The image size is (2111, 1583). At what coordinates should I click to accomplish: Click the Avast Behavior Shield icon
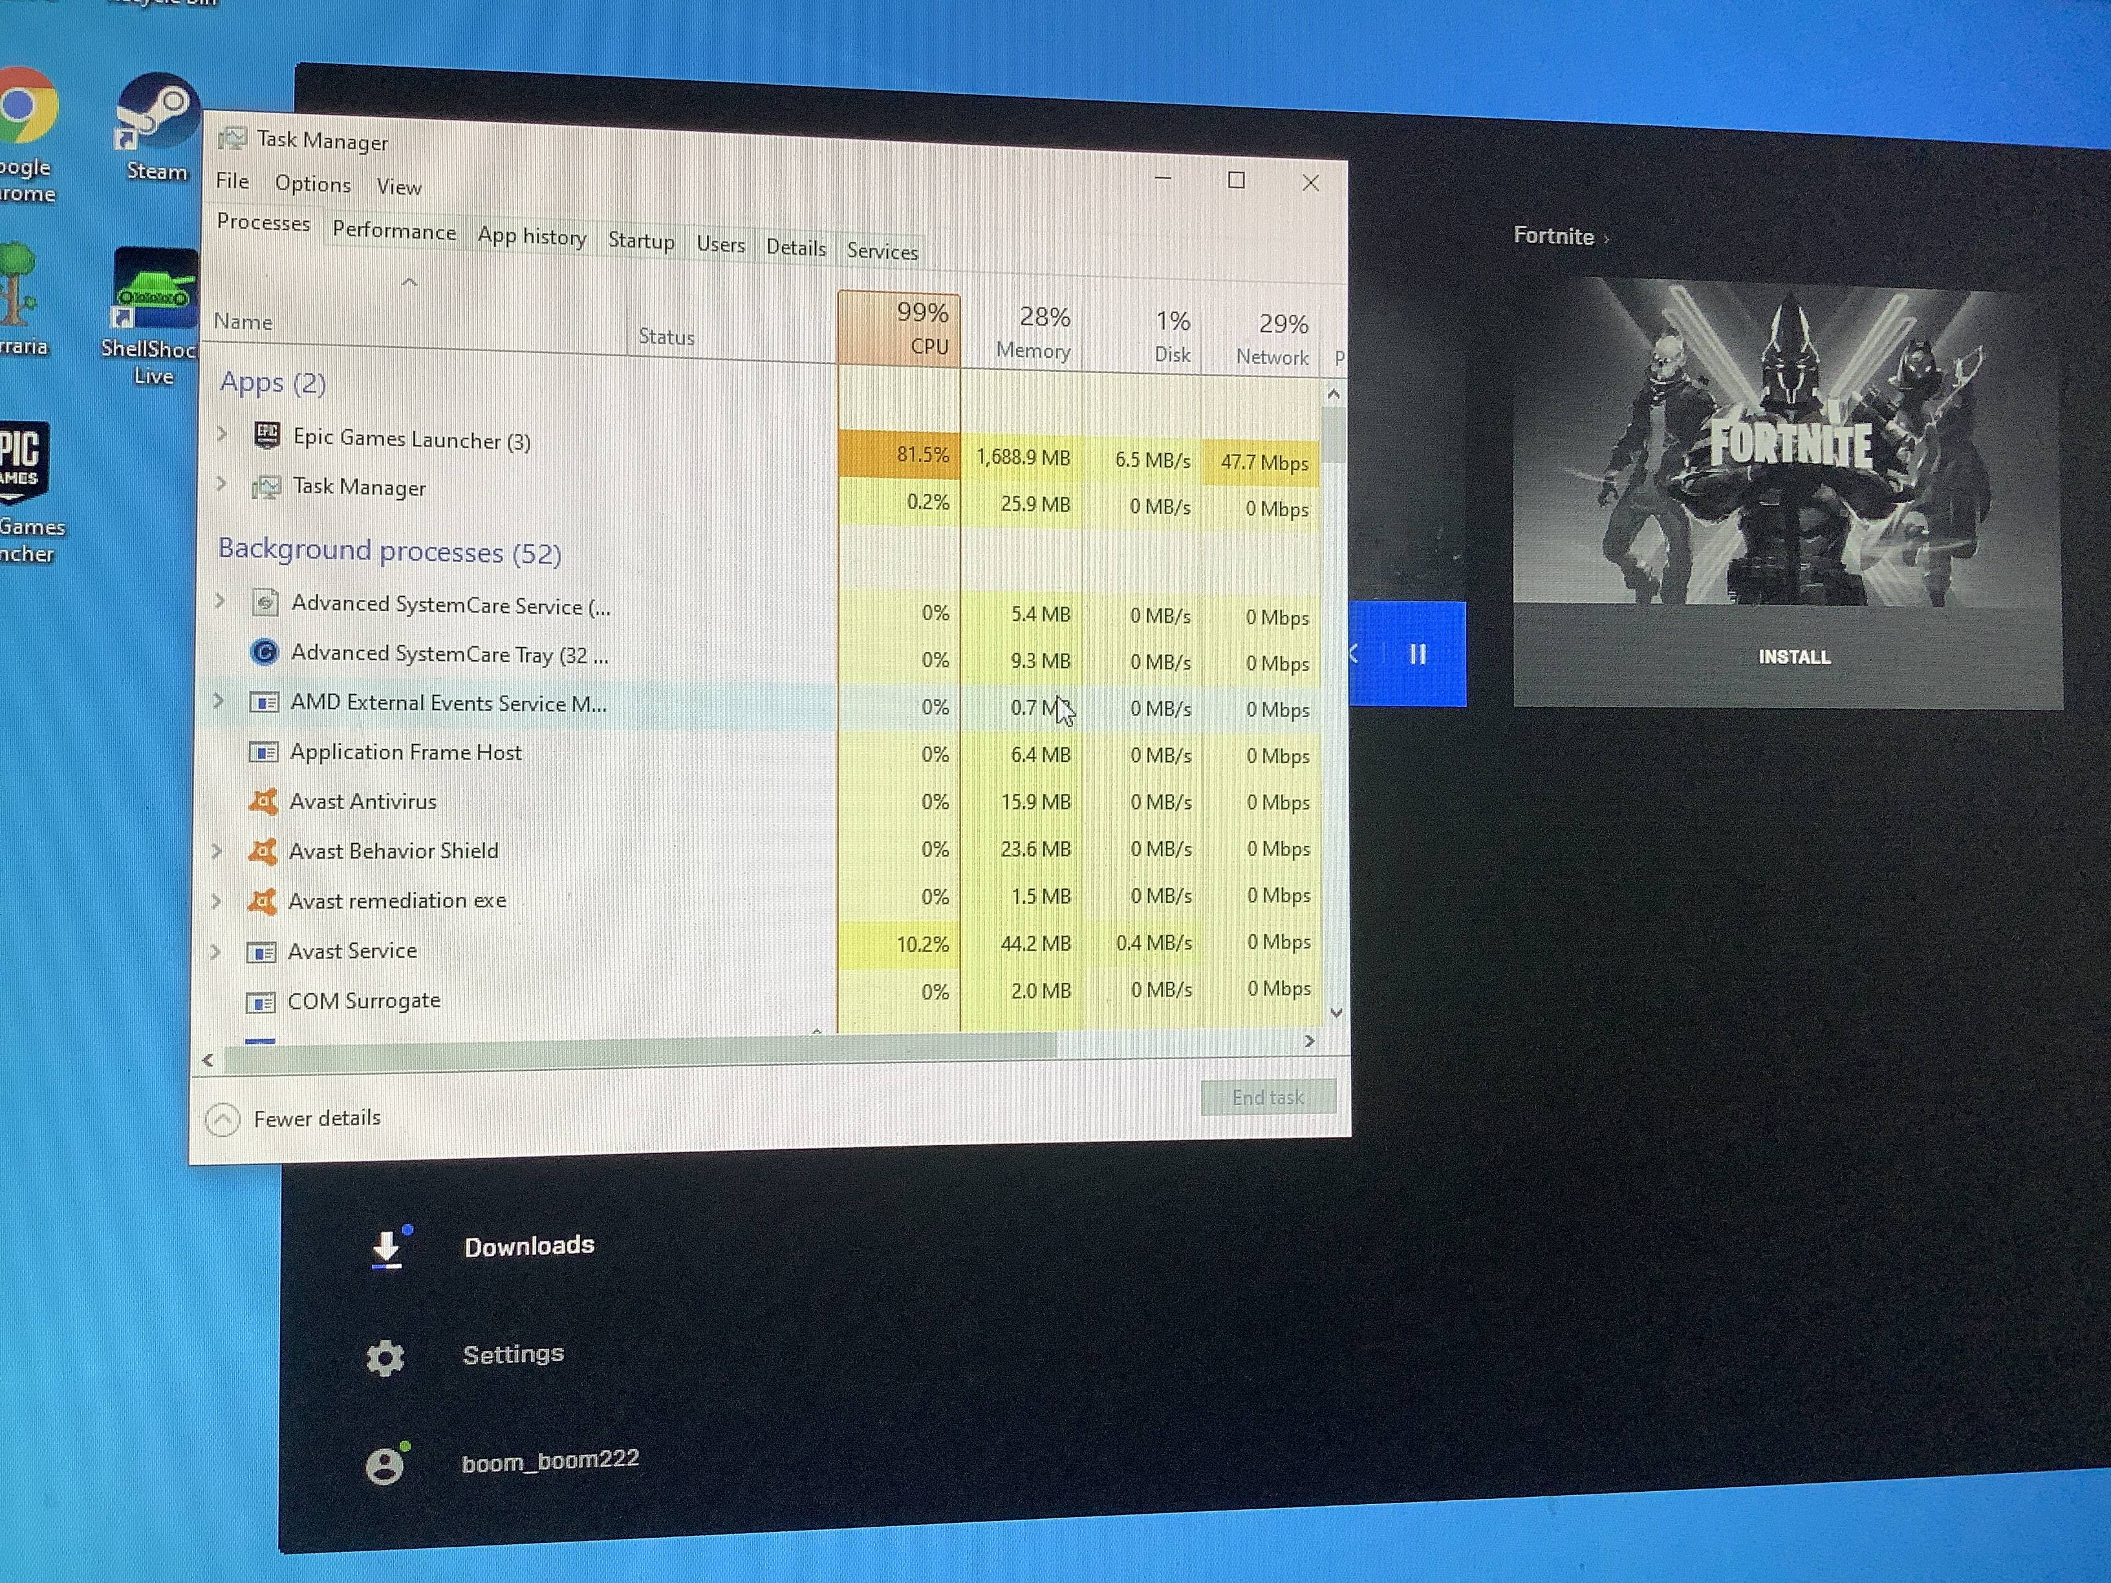point(261,850)
